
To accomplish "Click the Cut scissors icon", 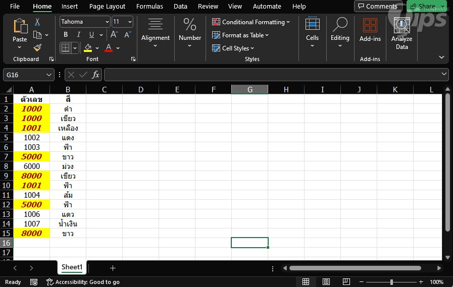I will point(37,22).
